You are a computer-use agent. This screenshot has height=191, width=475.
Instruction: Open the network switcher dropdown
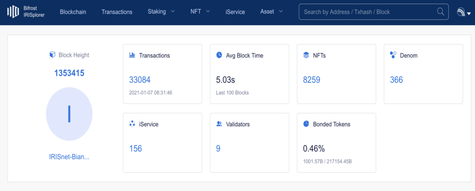464,12
